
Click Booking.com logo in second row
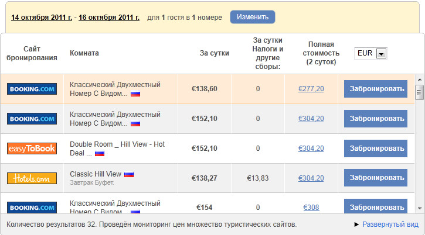pyautogui.click(x=32, y=119)
